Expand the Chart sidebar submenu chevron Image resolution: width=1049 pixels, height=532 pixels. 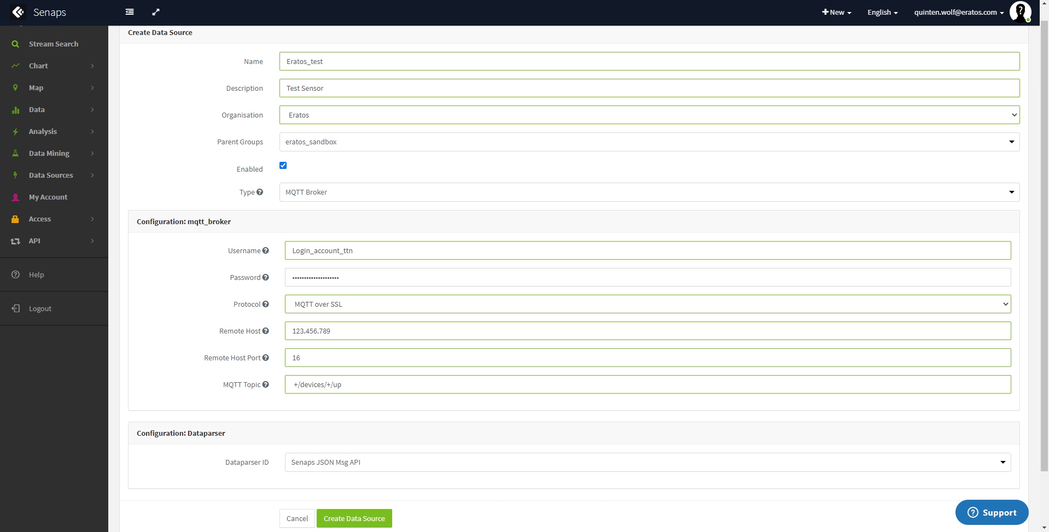pyautogui.click(x=92, y=66)
